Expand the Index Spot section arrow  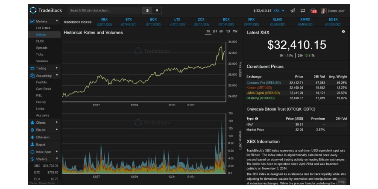pos(57,151)
